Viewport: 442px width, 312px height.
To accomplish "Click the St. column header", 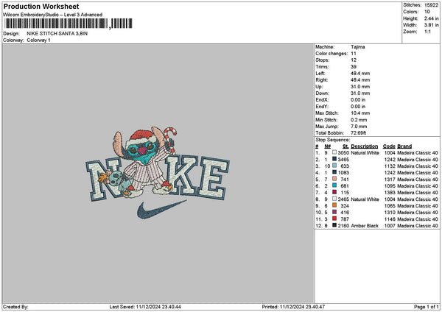I will 345,146.
